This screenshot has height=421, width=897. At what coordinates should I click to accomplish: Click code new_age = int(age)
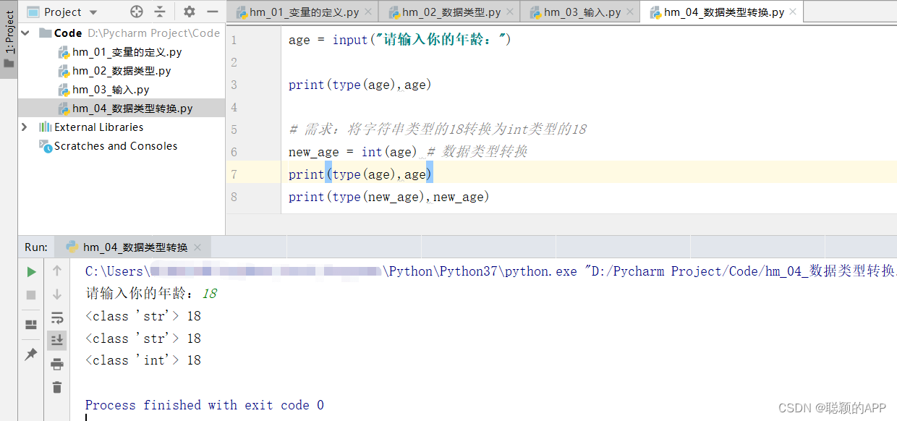coord(353,152)
